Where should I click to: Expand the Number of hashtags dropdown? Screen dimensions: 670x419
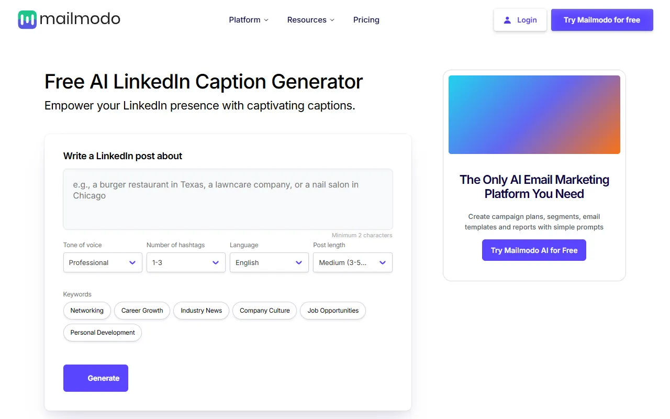pos(186,262)
